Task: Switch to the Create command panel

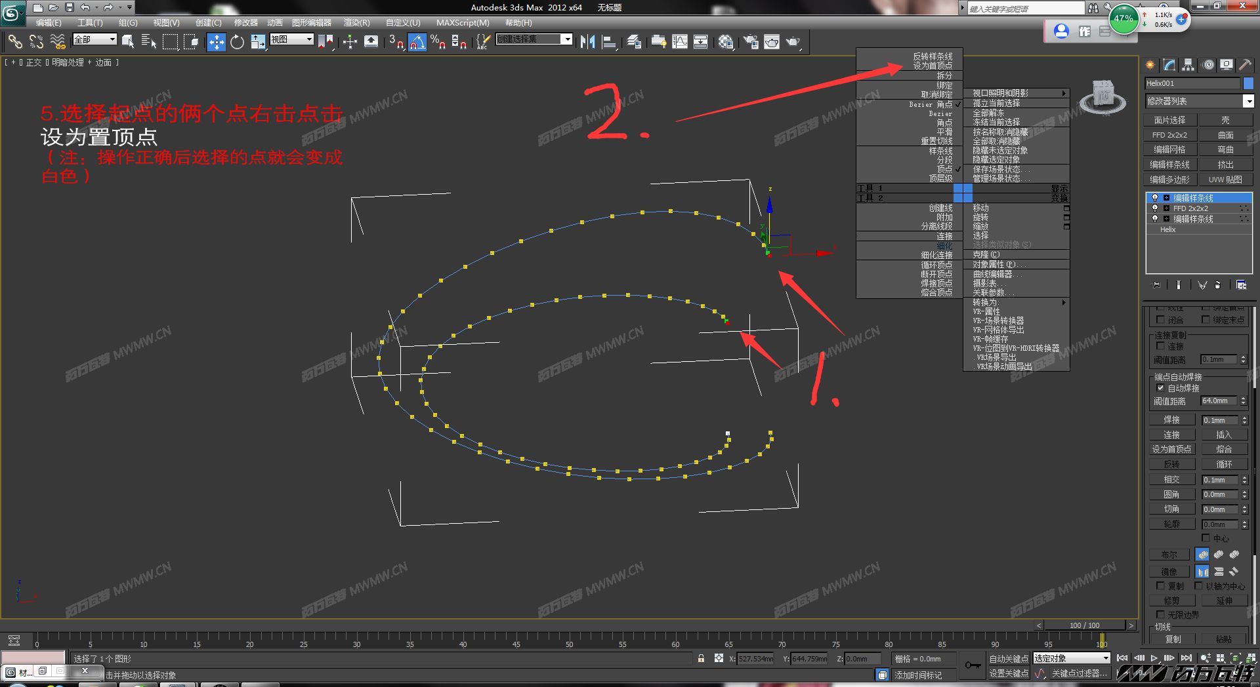Action: click(1150, 65)
